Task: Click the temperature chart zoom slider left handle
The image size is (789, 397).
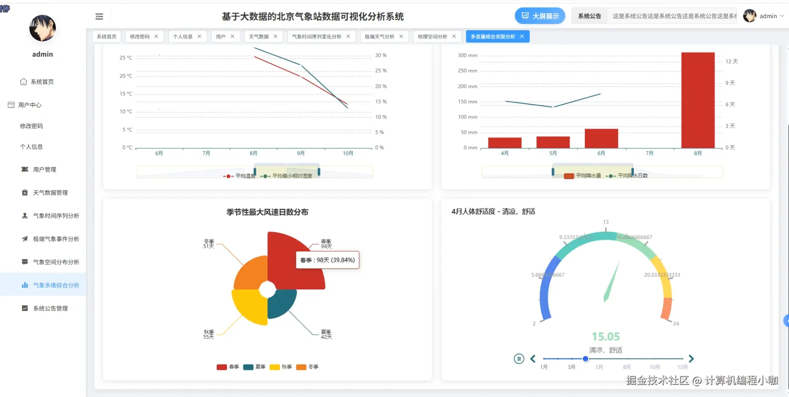Action: pyautogui.click(x=255, y=171)
